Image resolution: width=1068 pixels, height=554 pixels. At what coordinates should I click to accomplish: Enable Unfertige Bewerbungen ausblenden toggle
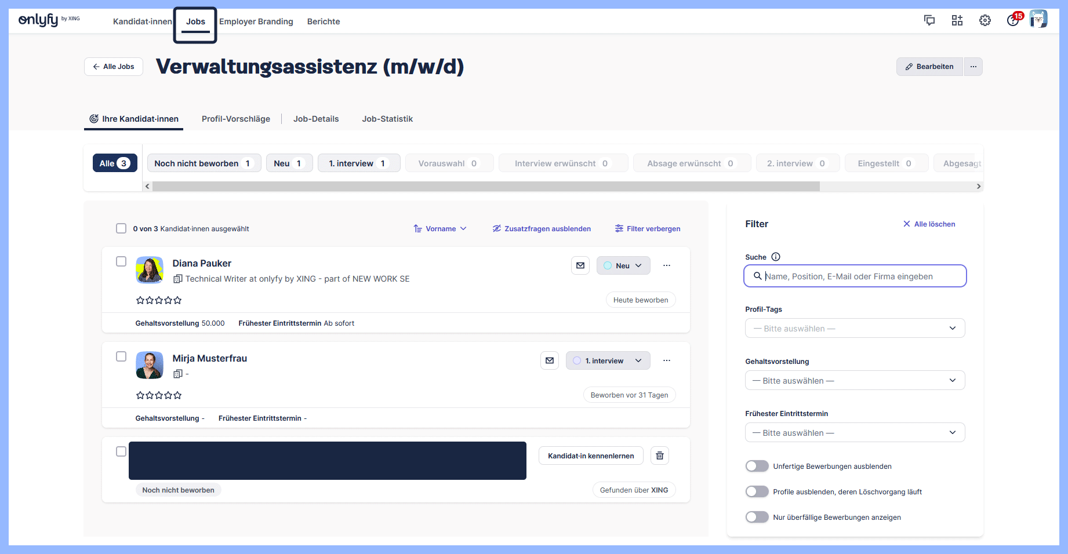pos(757,465)
